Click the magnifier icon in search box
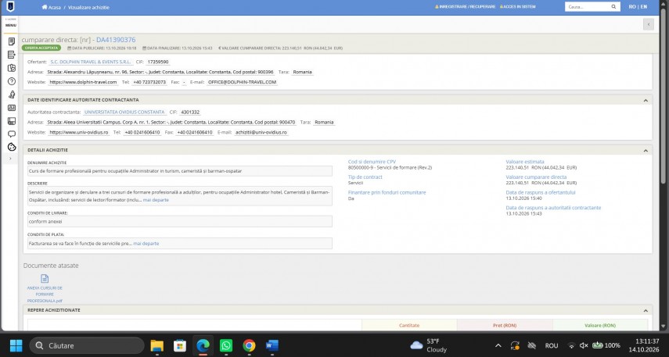The width and height of the screenshot is (669, 357). 614,7
